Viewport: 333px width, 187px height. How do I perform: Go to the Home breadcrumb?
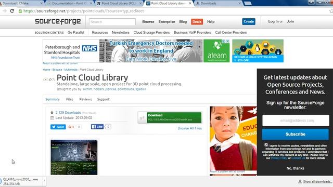(x=46, y=70)
